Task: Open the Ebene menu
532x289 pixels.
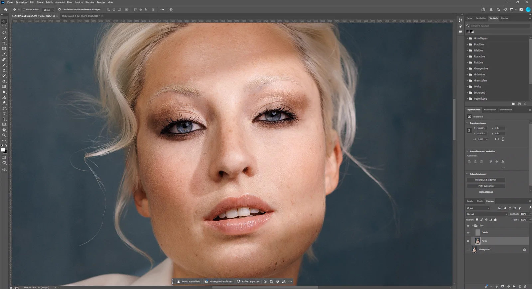Action: (x=40, y=2)
